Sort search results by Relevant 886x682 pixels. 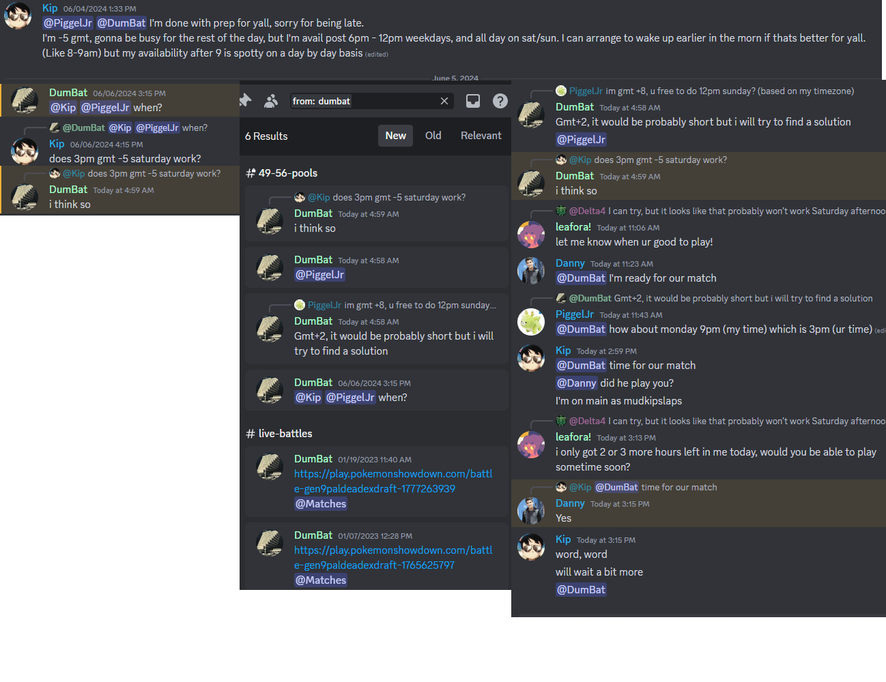pyautogui.click(x=481, y=136)
